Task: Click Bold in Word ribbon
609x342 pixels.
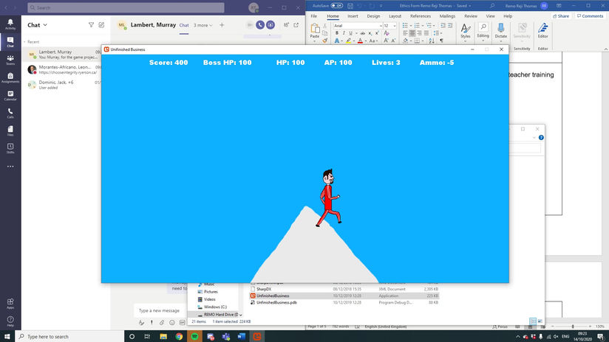Action: pos(337,33)
